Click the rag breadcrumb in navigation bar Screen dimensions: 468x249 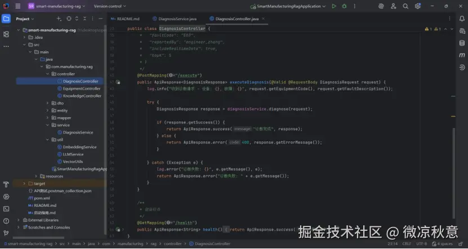coord(153,243)
